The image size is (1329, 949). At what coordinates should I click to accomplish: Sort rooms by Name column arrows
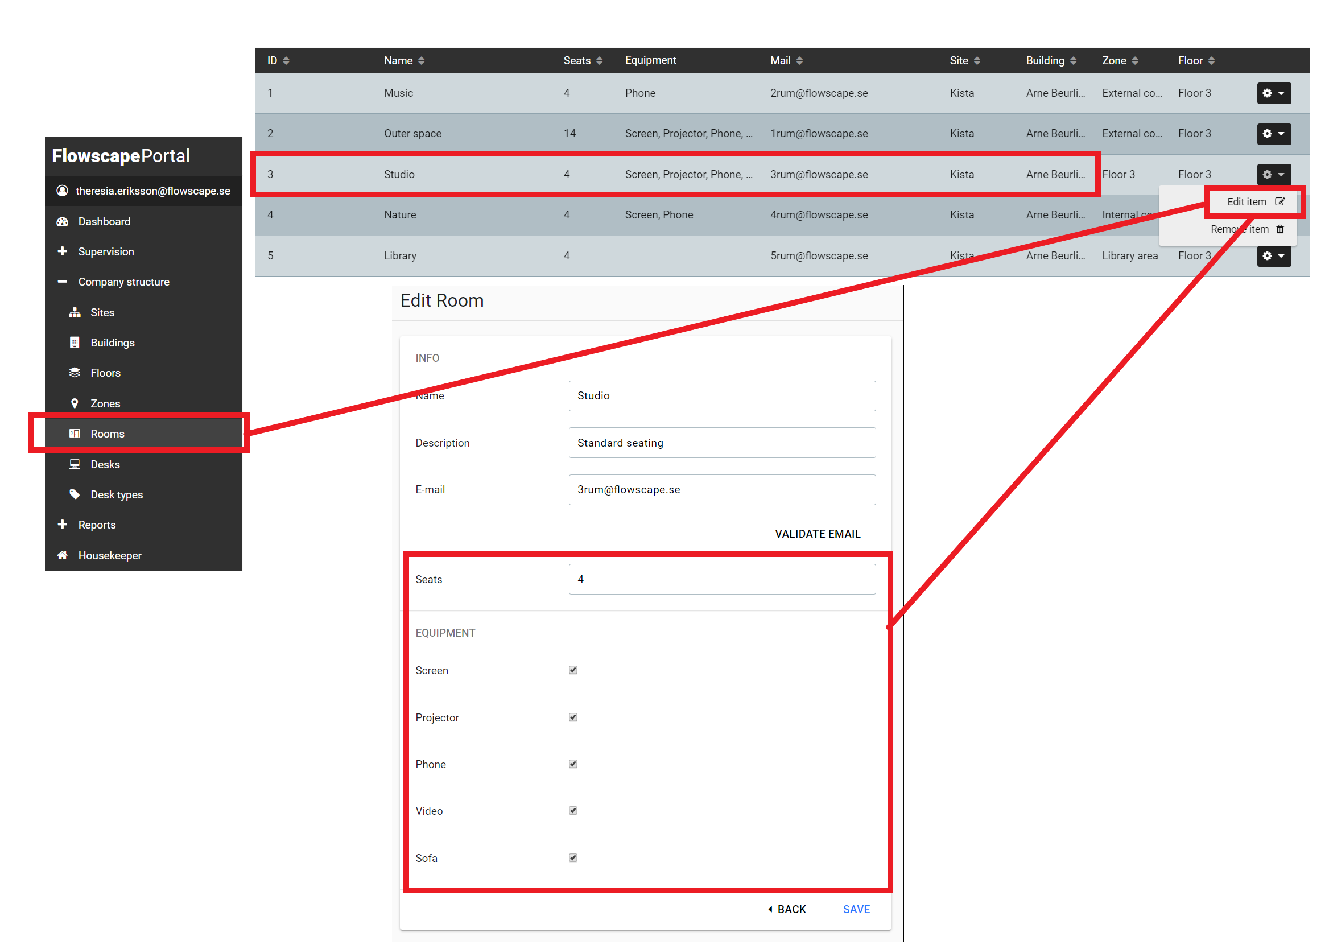point(421,61)
